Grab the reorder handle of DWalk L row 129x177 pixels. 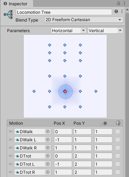[11, 140]
